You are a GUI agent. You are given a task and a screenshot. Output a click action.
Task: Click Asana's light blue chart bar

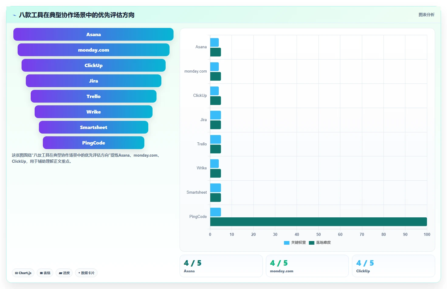[214, 42]
